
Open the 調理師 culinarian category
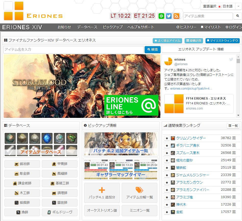(60, 193)
